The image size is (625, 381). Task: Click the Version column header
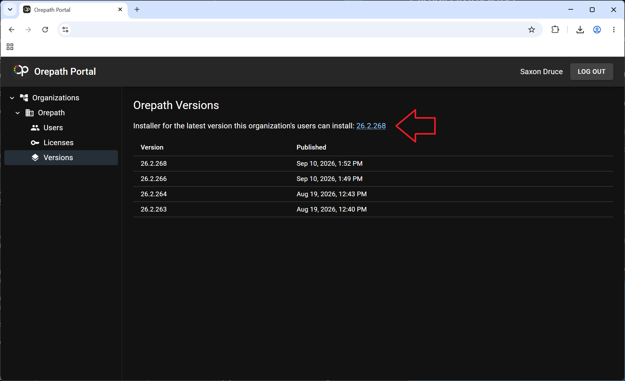point(152,147)
